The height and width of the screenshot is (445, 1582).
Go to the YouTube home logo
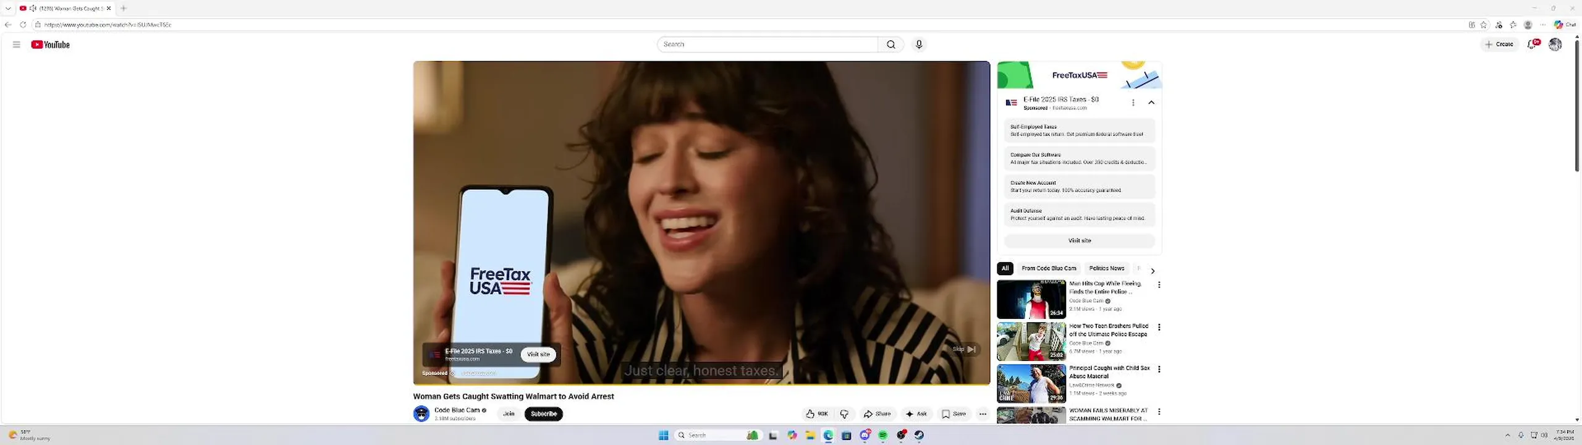(50, 44)
